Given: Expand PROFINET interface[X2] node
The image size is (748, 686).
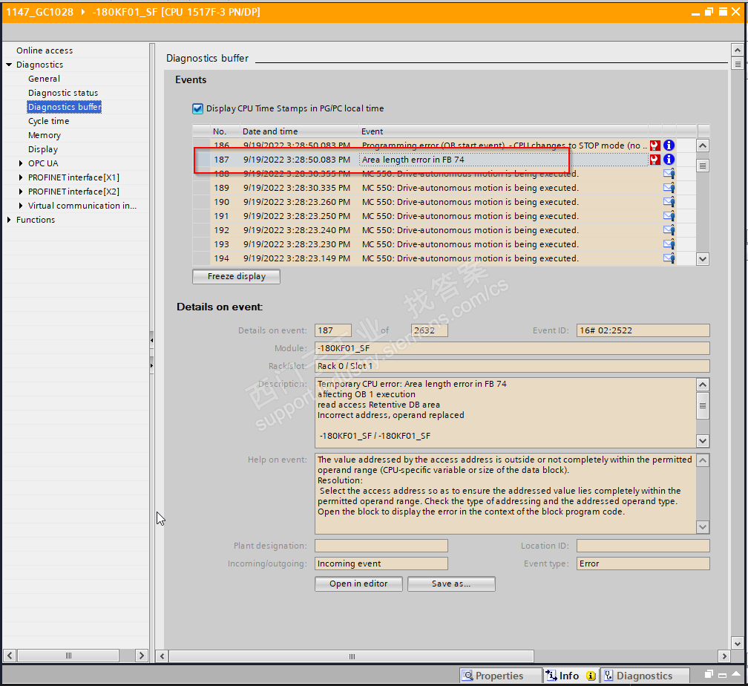Looking at the screenshot, I should [21, 192].
